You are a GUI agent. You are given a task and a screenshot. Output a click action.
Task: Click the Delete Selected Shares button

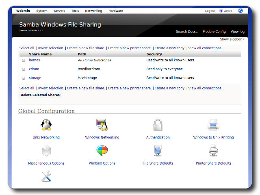click(40, 95)
